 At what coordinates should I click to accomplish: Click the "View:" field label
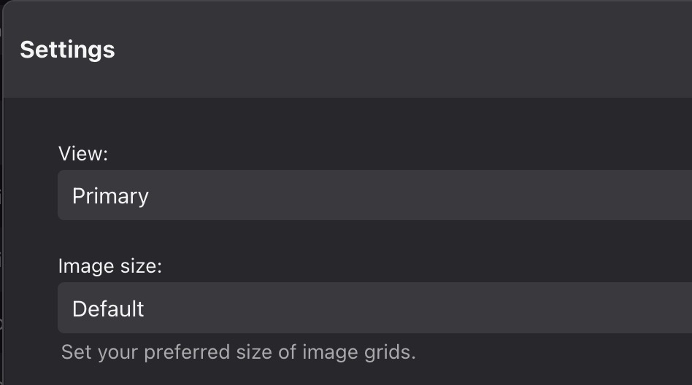tap(83, 154)
